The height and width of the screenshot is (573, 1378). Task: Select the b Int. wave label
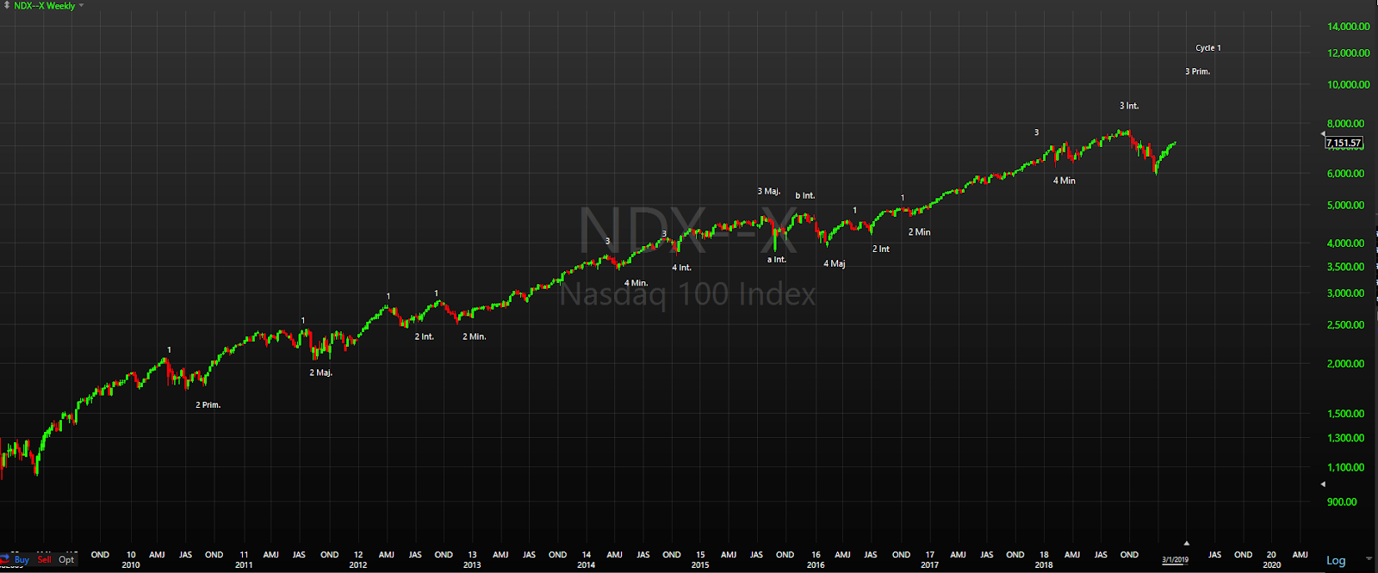pos(804,196)
